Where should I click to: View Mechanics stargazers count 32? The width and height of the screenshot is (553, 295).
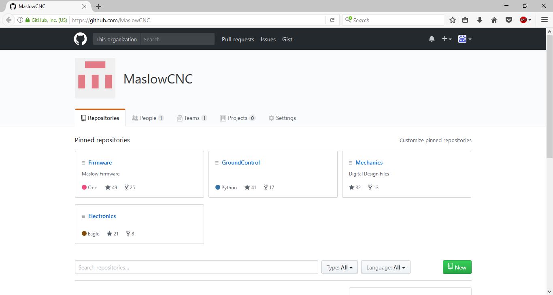[355, 187]
